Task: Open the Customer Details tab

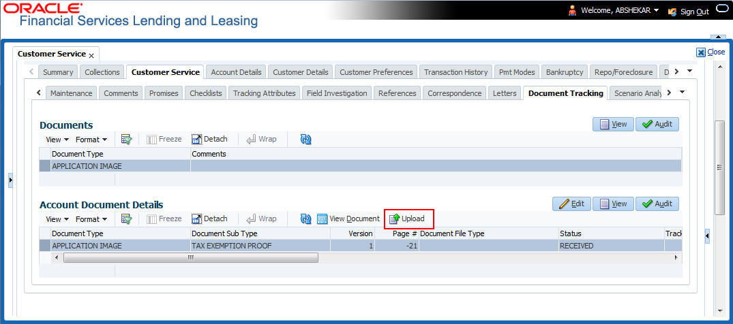Action: pos(301,72)
